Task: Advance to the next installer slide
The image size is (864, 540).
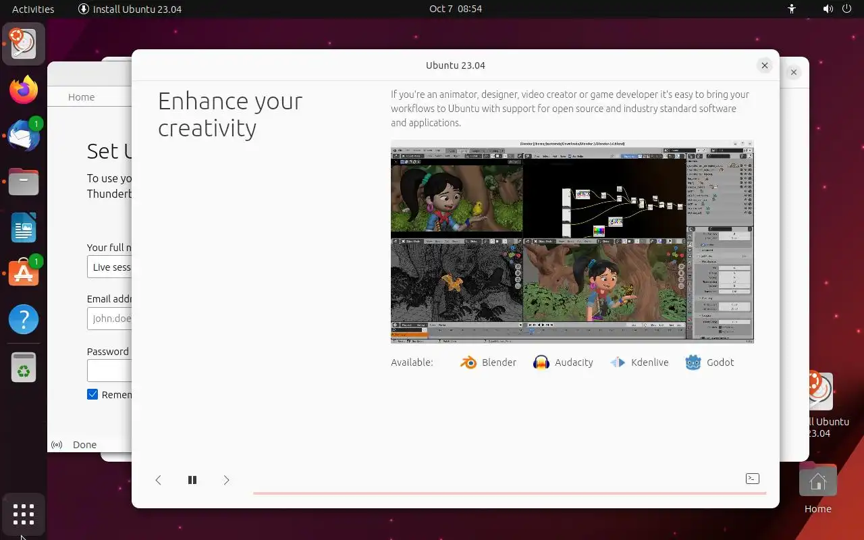Action: coord(227,480)
